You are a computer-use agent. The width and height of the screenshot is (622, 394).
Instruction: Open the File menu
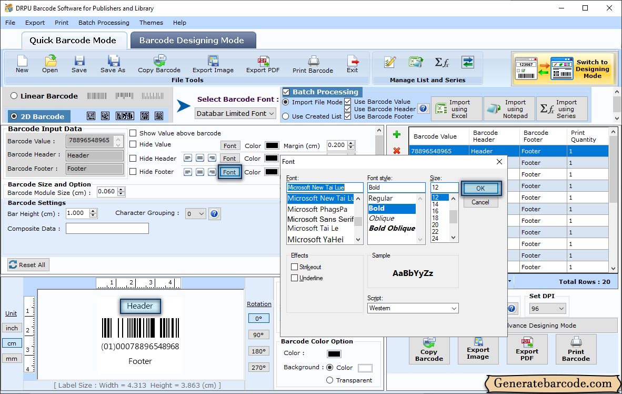(11, 23)
